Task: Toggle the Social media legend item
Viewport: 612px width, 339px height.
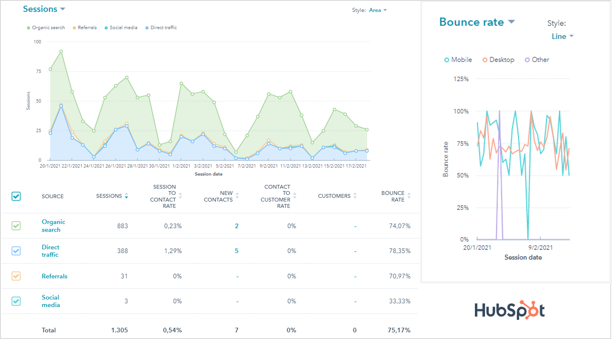Action: [121, 28]
